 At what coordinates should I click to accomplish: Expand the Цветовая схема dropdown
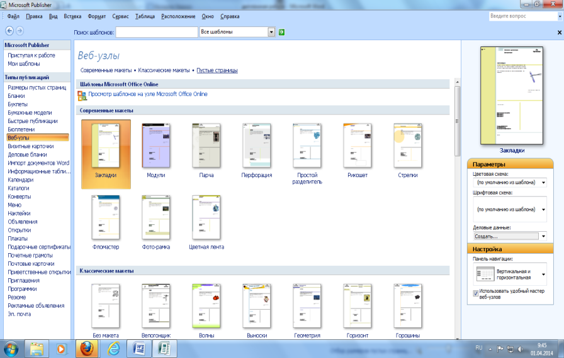[x=543, y=182]
